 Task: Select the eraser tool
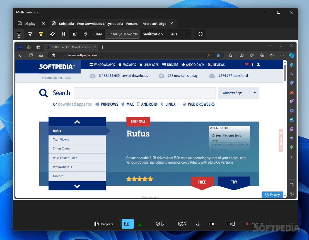[52, 34]
